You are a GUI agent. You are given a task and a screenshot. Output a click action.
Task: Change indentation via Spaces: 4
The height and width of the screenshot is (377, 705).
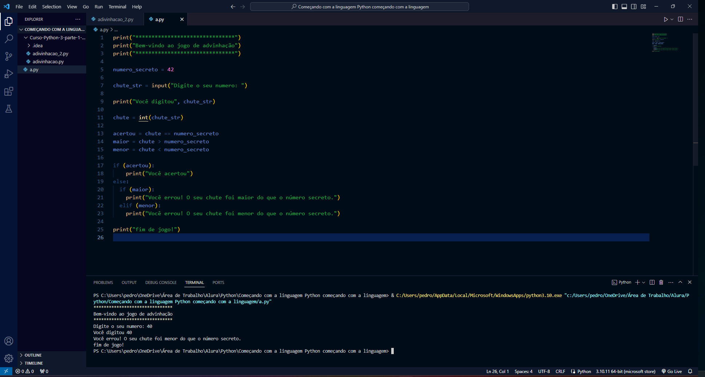[524, 371]
